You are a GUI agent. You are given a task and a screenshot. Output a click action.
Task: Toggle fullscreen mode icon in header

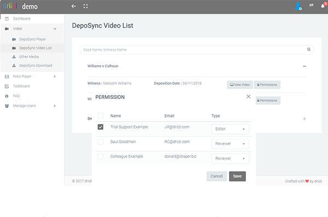86,6
